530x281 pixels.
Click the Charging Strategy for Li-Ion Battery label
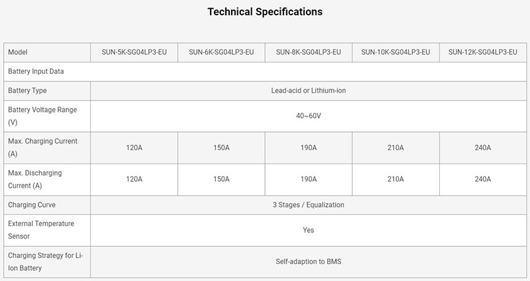point(45,261)
